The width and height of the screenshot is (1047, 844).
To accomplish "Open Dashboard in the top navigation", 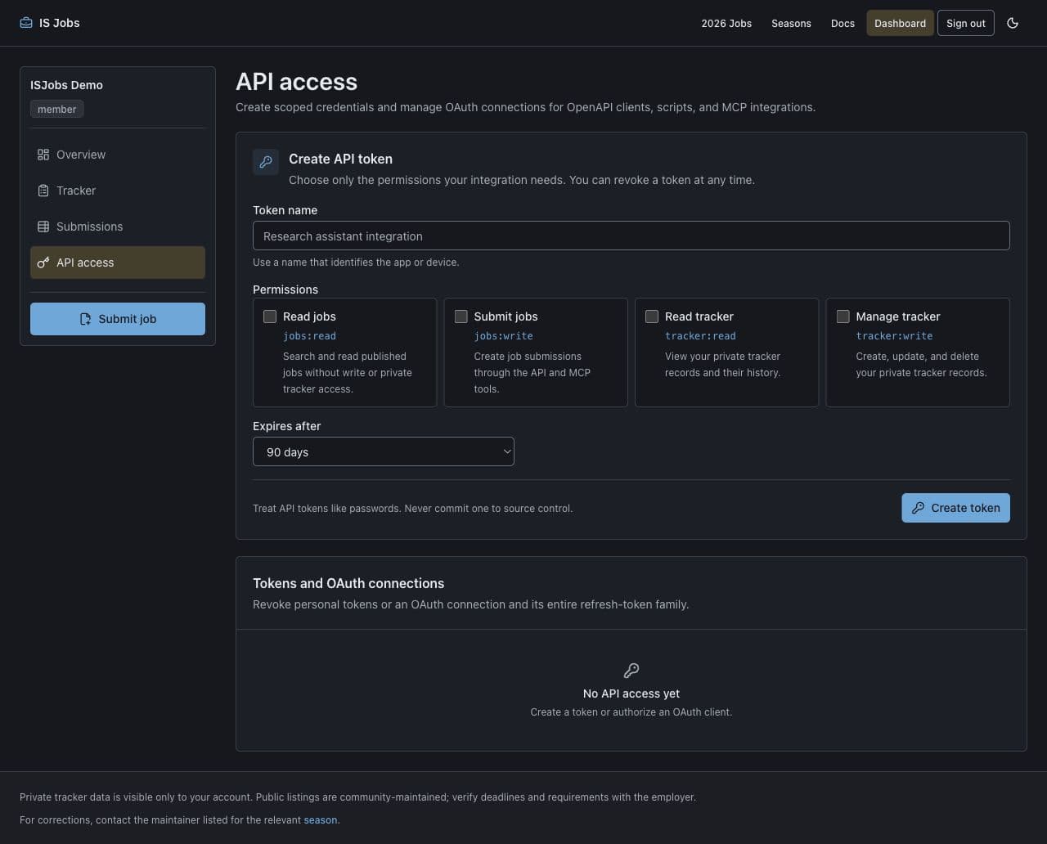I will click(900, 23).
